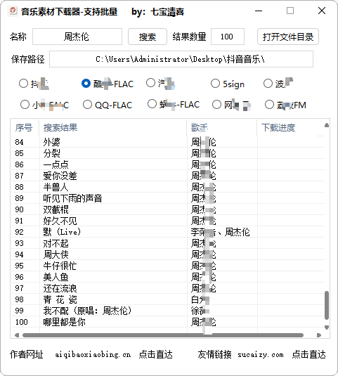
Task: Click the 下载进度 column header
Action: (278, 128)
